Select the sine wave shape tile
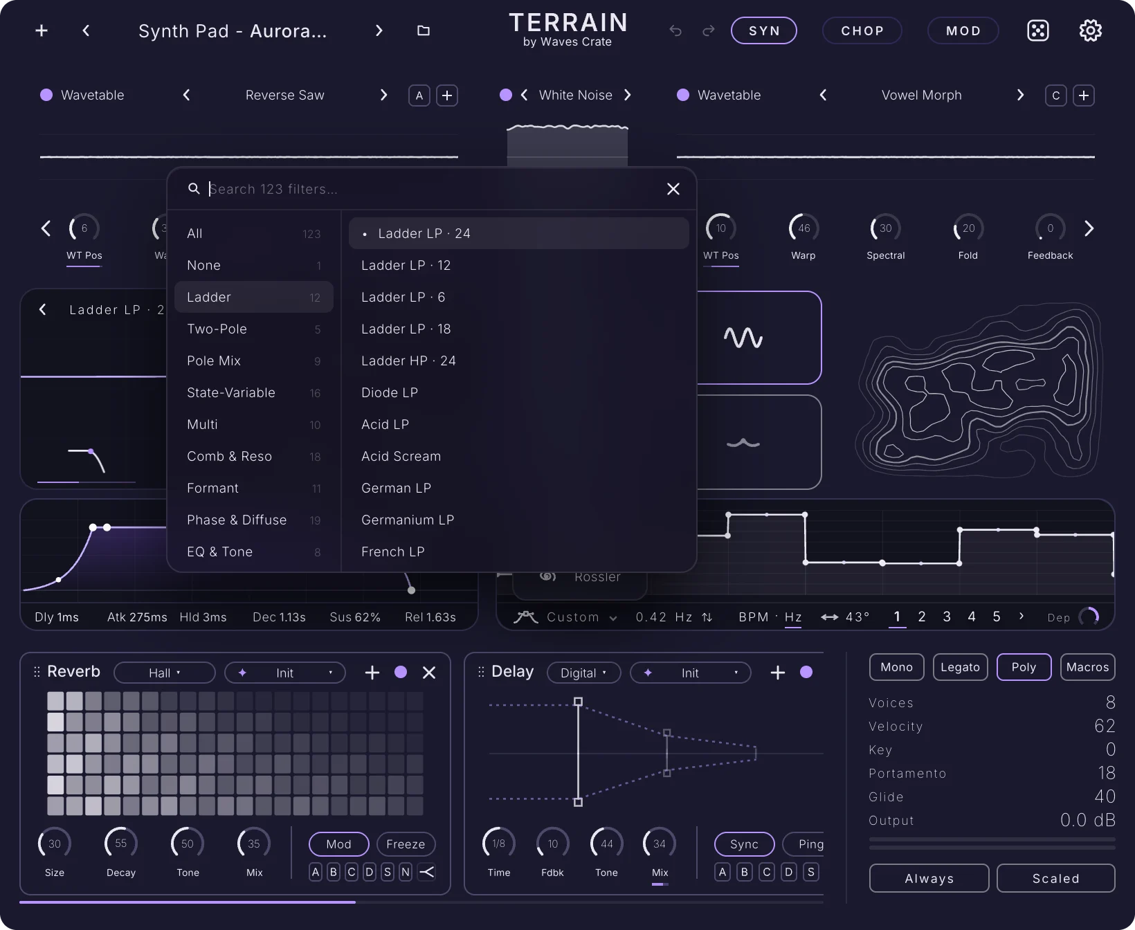Viewport: 1135px width, 930px height. click(743, 338)
